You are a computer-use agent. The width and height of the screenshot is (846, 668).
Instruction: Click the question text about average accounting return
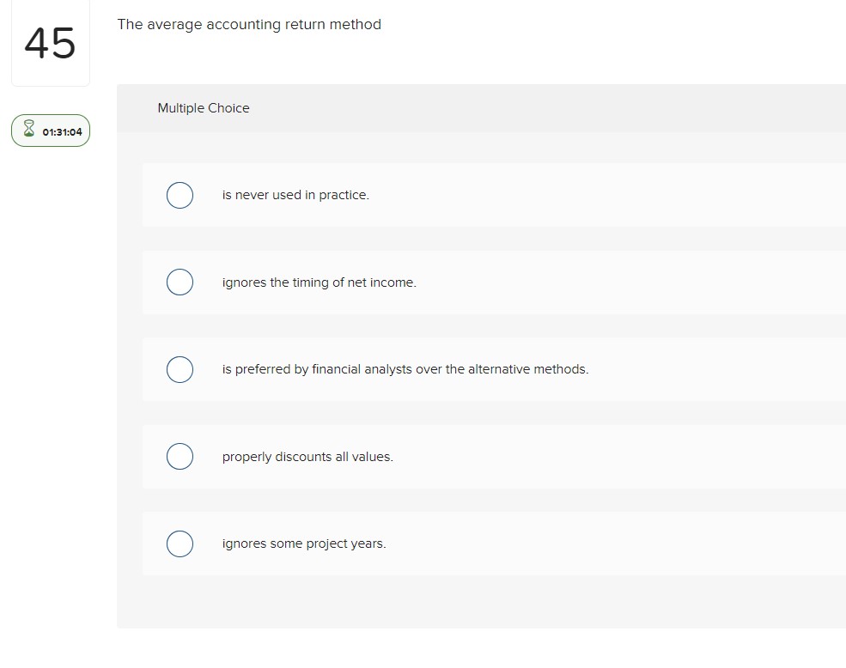coord(249,24)
